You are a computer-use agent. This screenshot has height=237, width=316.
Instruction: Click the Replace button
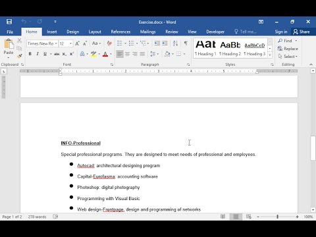(x=288, y=49)
